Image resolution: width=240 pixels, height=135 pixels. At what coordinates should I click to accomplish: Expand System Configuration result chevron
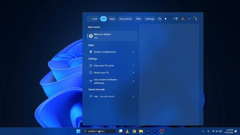[x=133, y=52]
